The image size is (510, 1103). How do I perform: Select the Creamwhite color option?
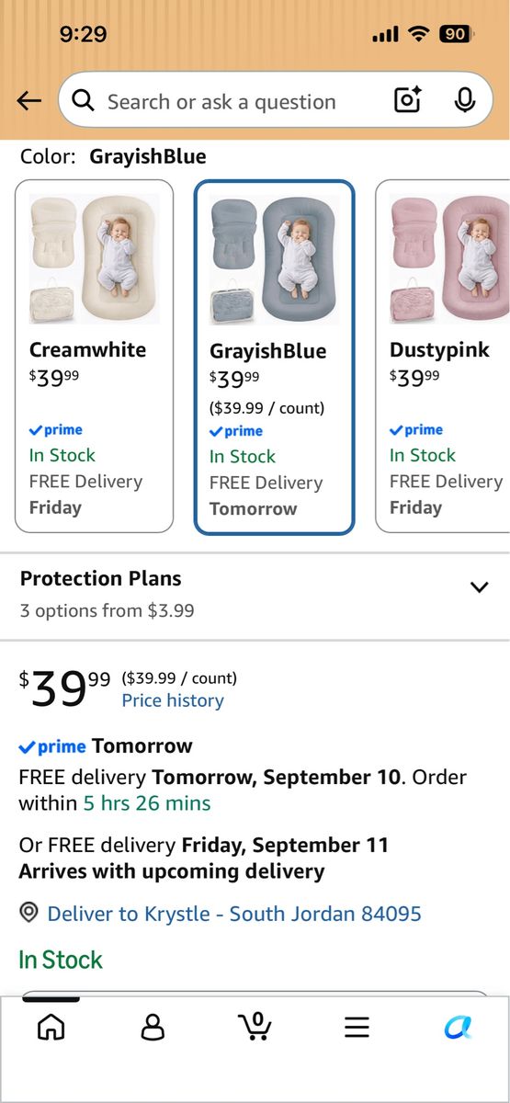94,356
